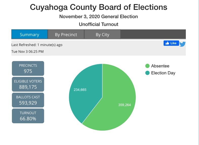The height and width of the screenshot is (145, 199).
Task: Switch to the By Precinct tab
Action: point(66,34)
